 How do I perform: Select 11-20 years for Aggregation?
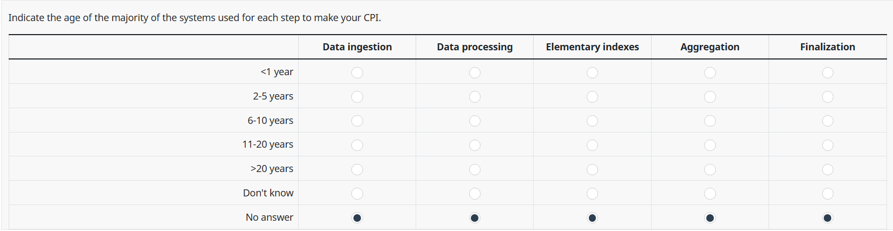tap(710, 145)
